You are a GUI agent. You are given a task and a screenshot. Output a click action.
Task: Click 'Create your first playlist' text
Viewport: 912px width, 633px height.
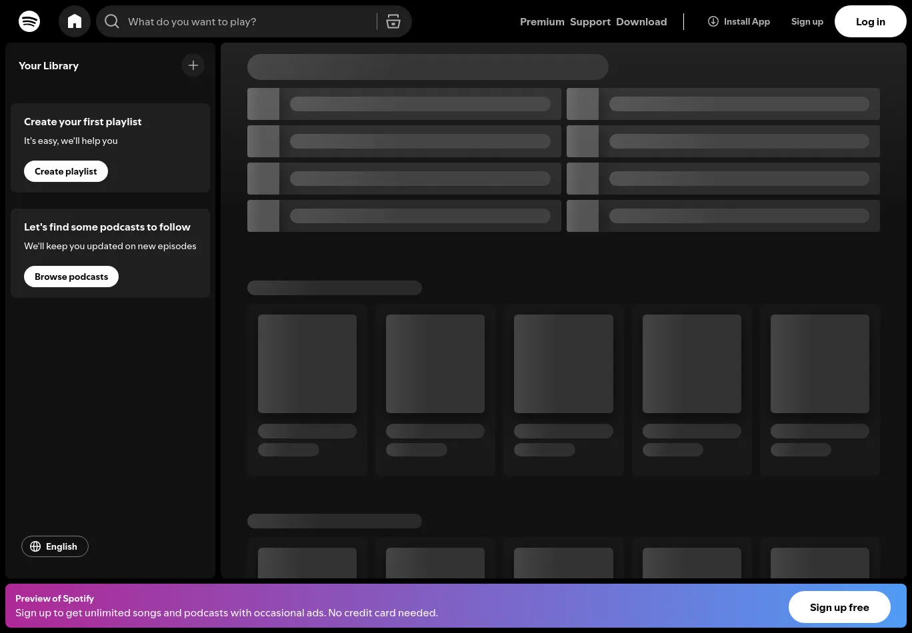(83, 121)
